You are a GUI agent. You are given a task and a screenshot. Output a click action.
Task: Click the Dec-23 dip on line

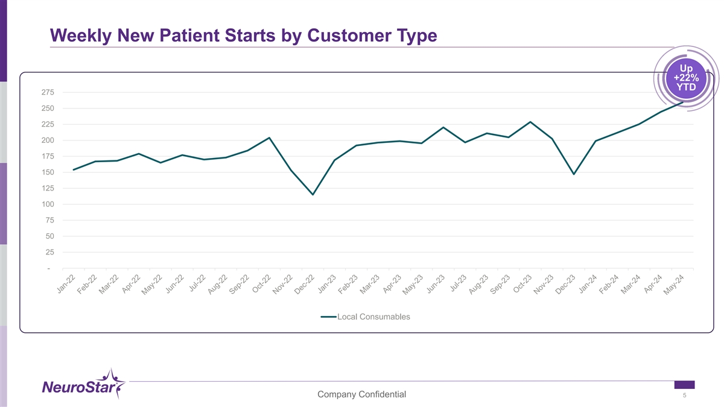coord(574,174)
